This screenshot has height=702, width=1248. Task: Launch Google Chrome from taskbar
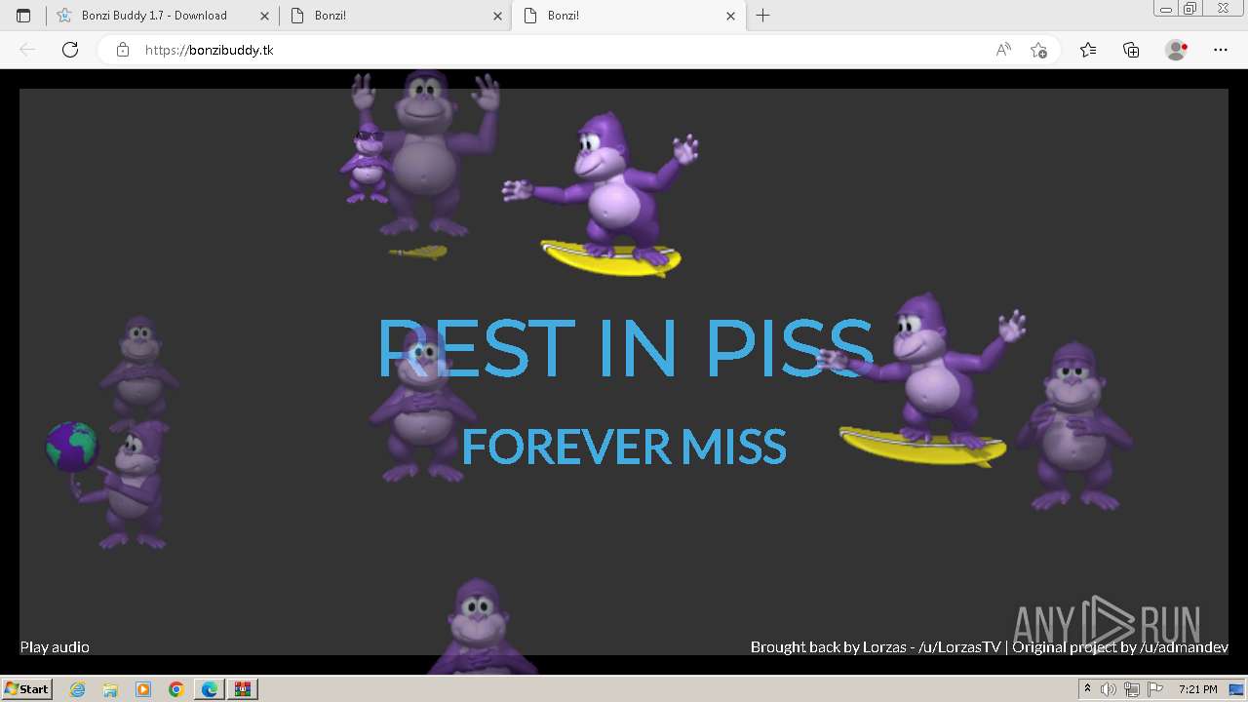[176, 689]
